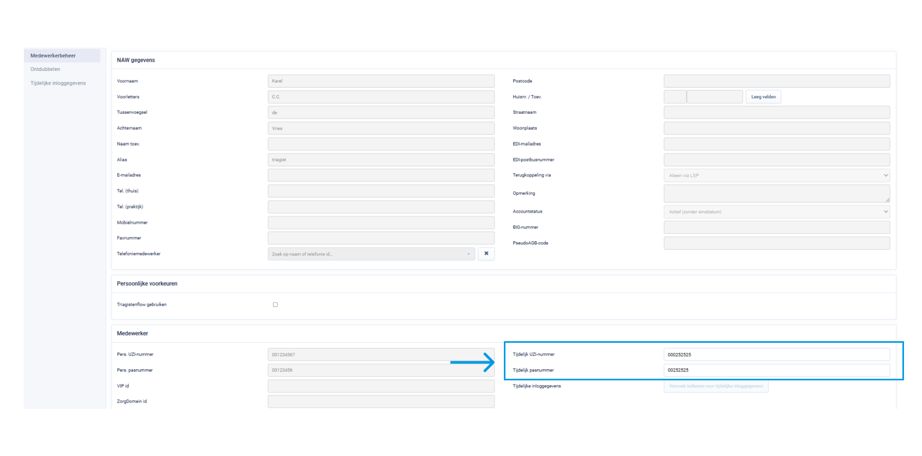Open the Terugkoppeling via dropdown
922x456 pixels.
(776, 176)
